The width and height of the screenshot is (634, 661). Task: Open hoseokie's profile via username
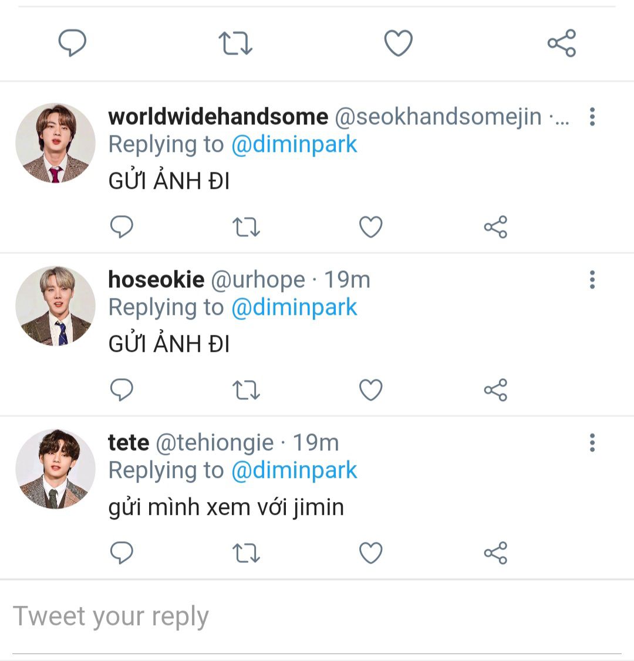(156, 280)
